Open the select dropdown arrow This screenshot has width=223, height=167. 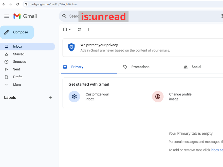pyautogui.click(x=70, y=30)
